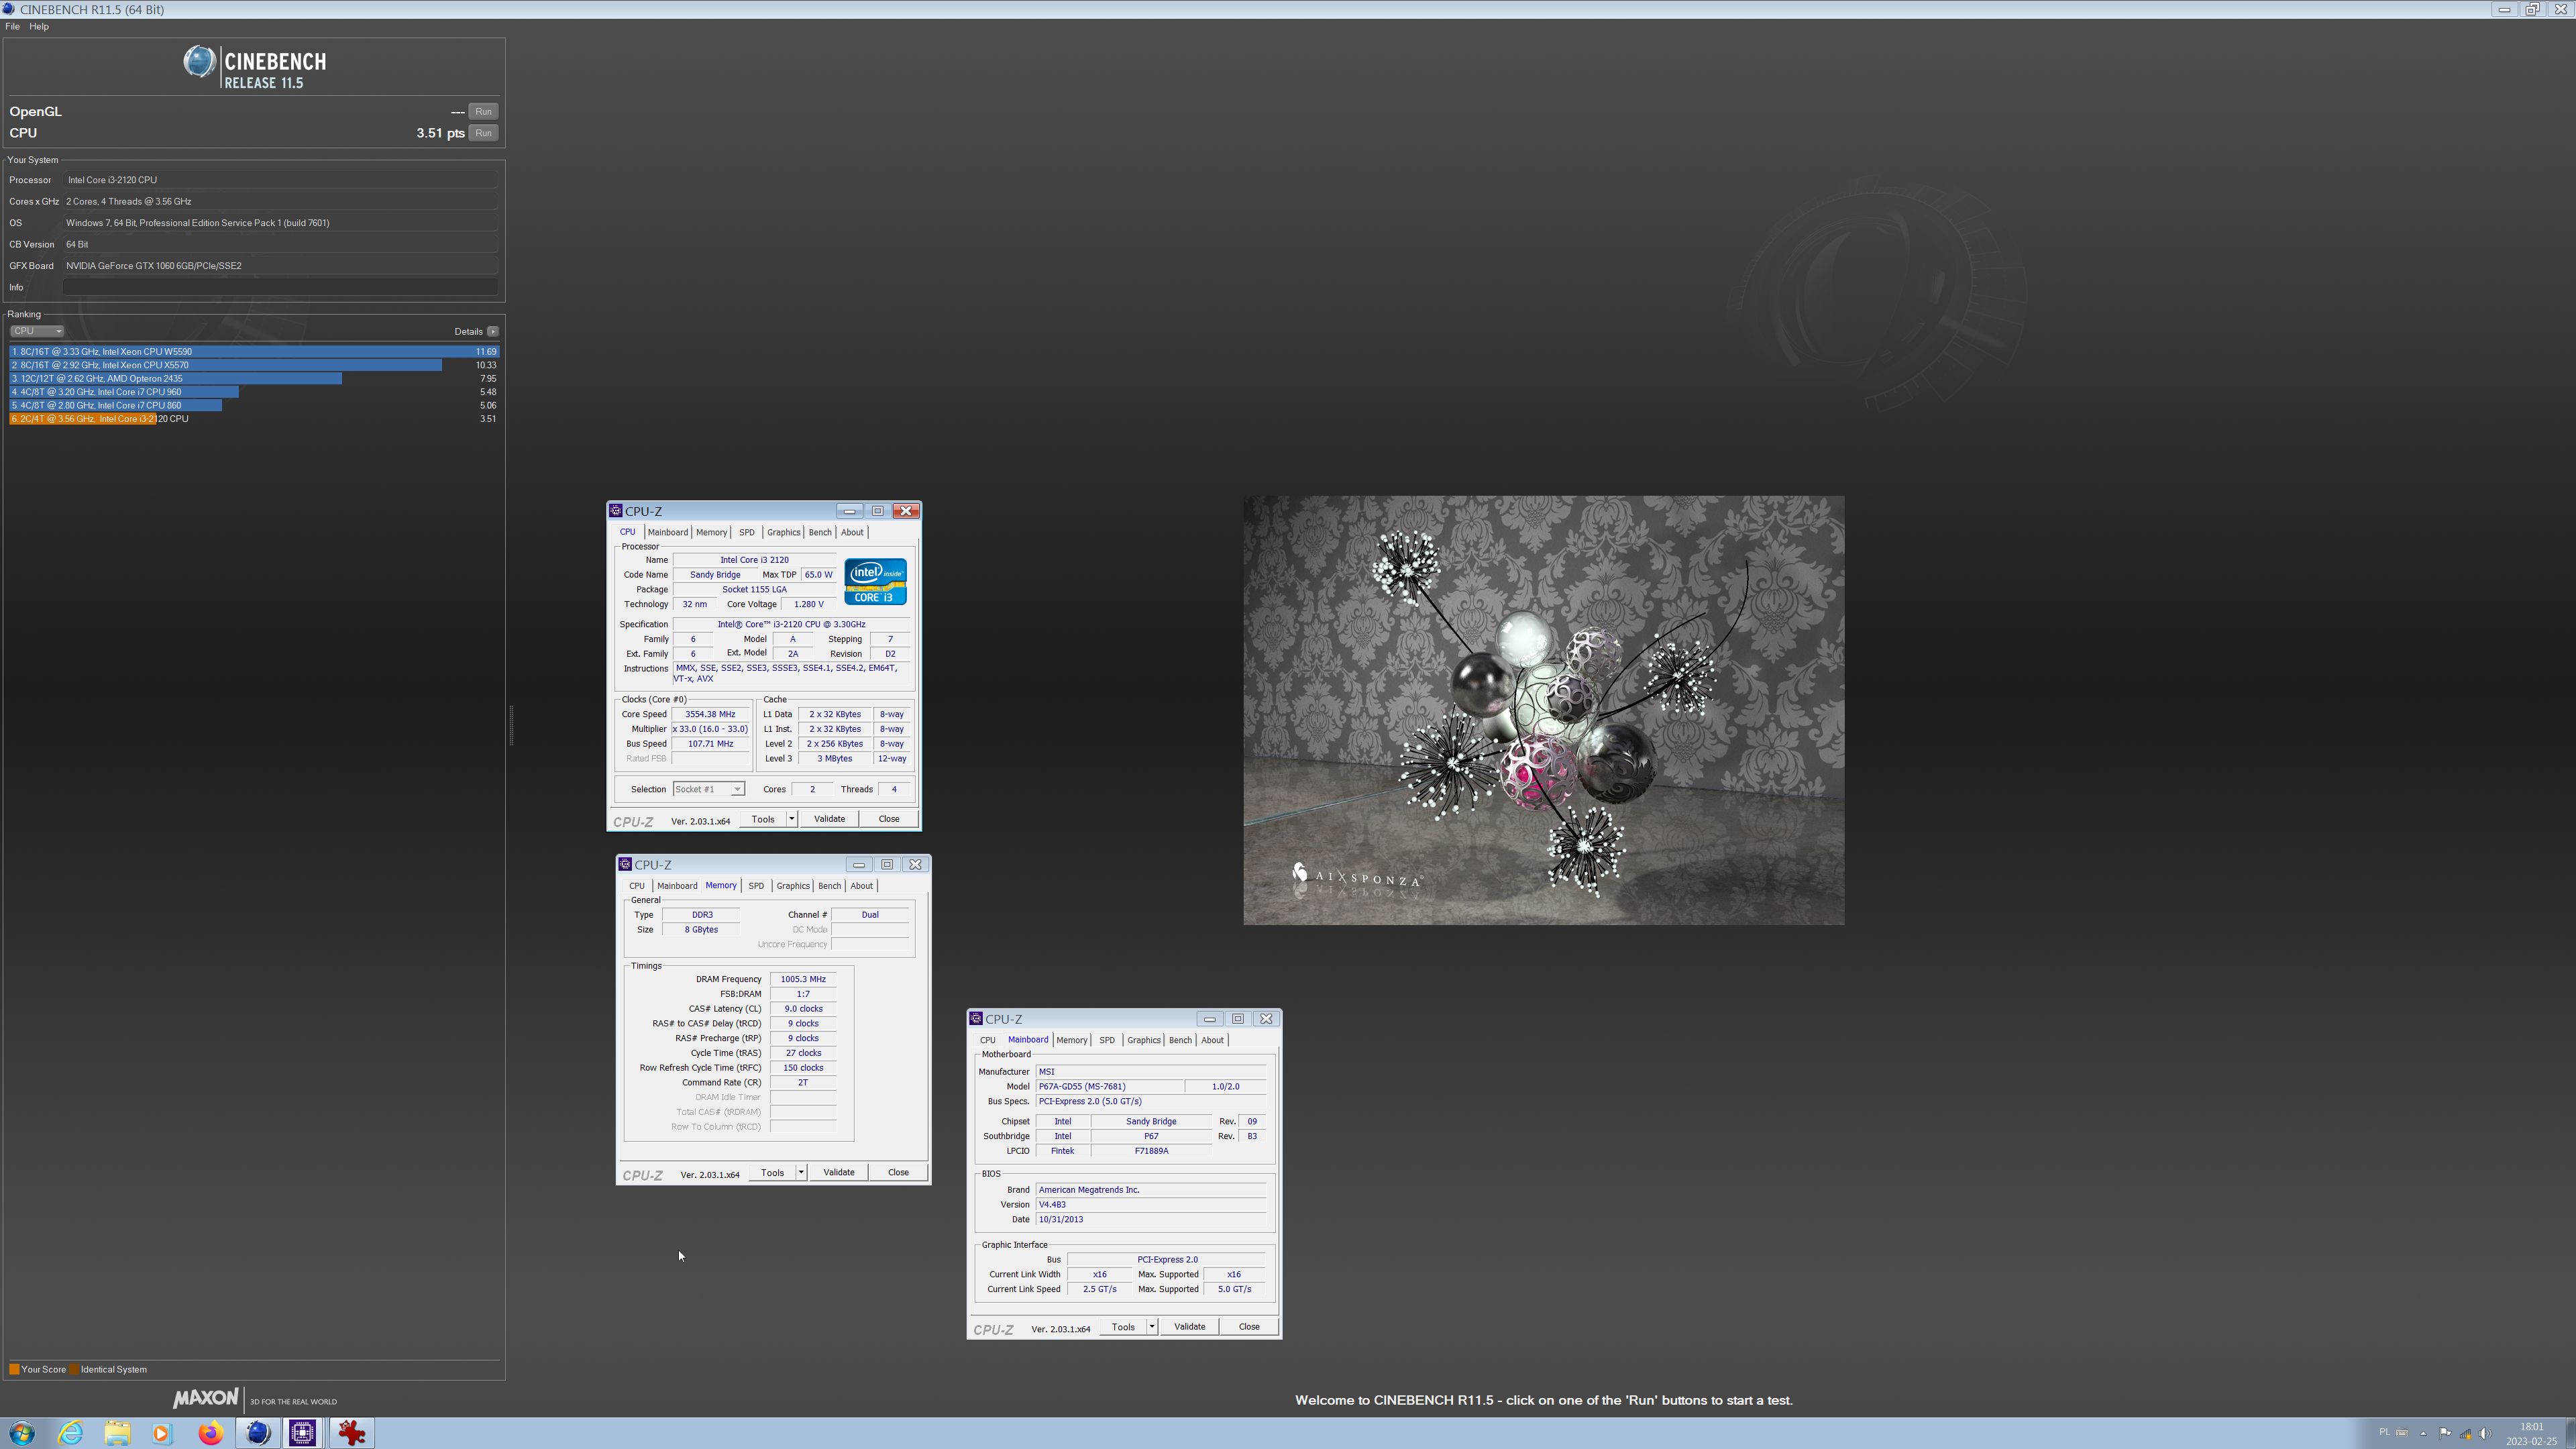This screenshot has height=1449, width=2576.
Task: Show hidden tray icons arrow
Action: point(2423,1433)
